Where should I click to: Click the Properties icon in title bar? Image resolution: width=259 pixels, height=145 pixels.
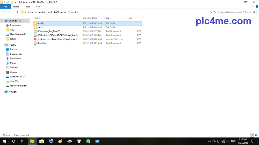pos(8,2)
